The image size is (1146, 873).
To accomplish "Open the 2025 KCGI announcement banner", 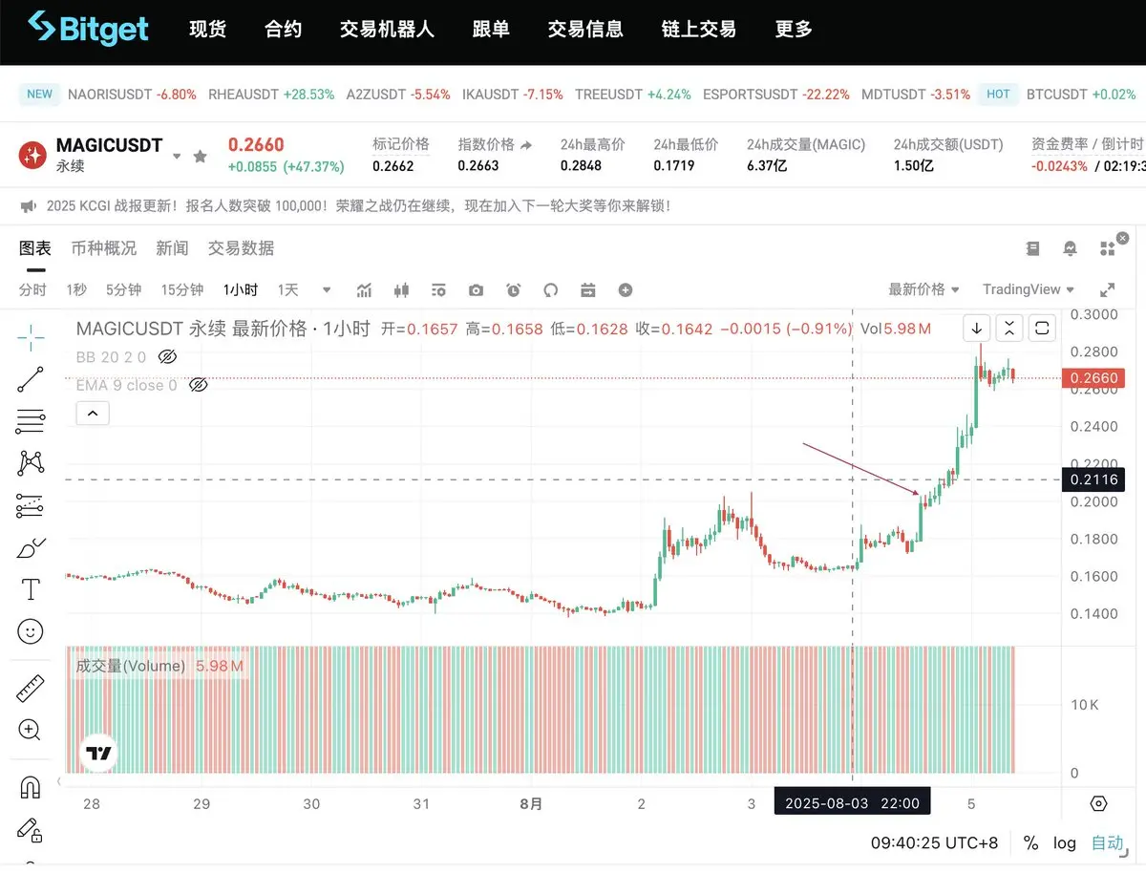I will (357, 205).
